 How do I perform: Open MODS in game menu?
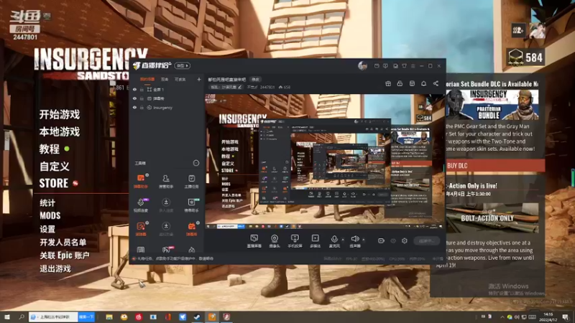[50, 216]
